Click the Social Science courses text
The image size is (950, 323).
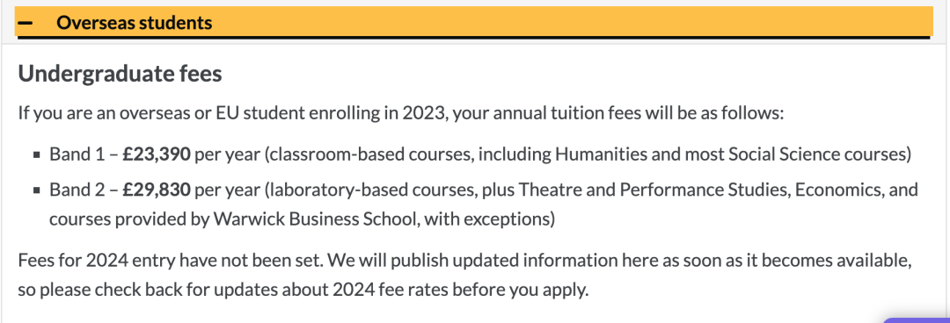(826, 154)
